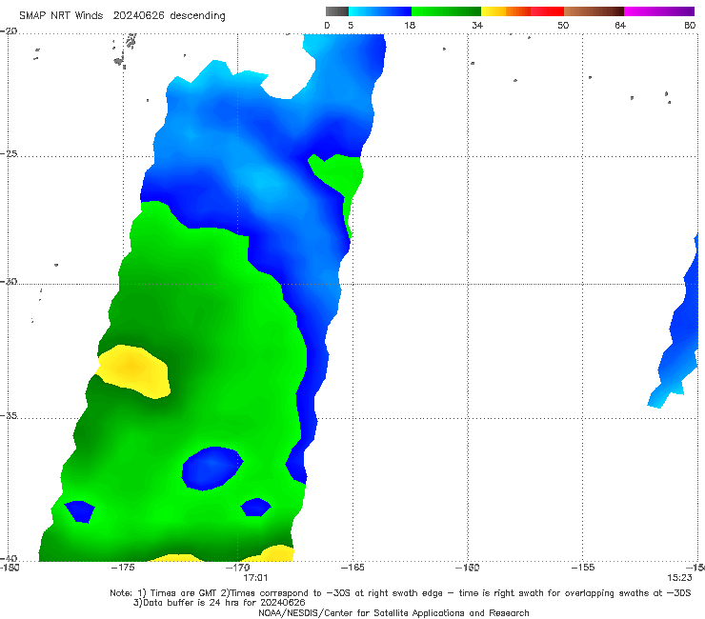Click the note line starting "Note: 1) Times are GMT"
The width and height of the screenshot is (705, 619).
click(400, 593)
